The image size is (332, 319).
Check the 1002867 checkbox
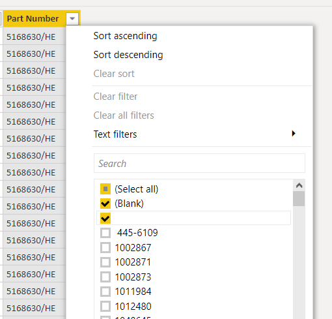point(105,248)
